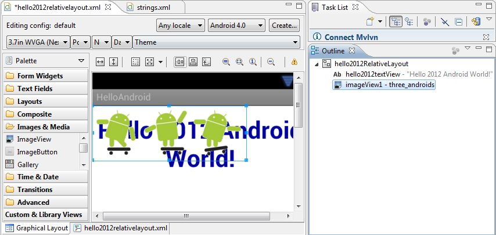Switch to the hello2012relativelayout.xml source bottom tab
The image size is (496, 235).
pos(120,228)
